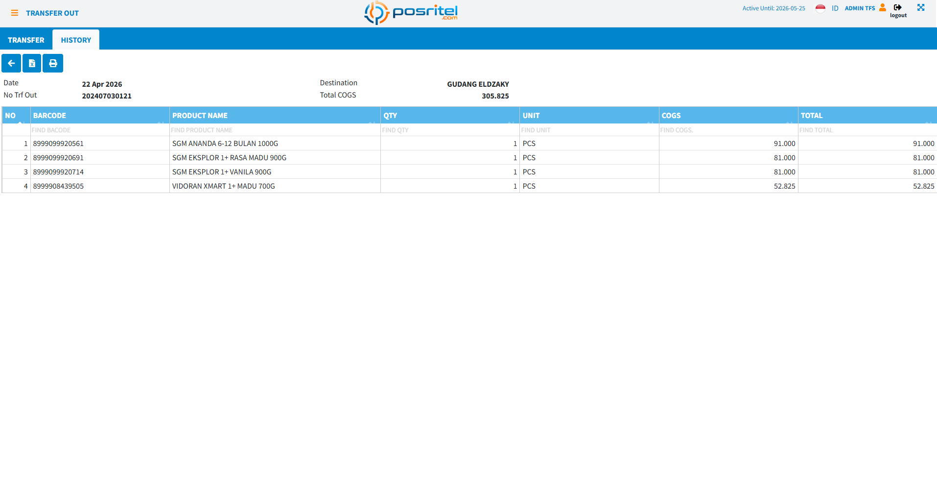This screenshot has height=486, width=937.
Task: Click destination GUDANG ELDZAKY
Action: tap(478, 84)
